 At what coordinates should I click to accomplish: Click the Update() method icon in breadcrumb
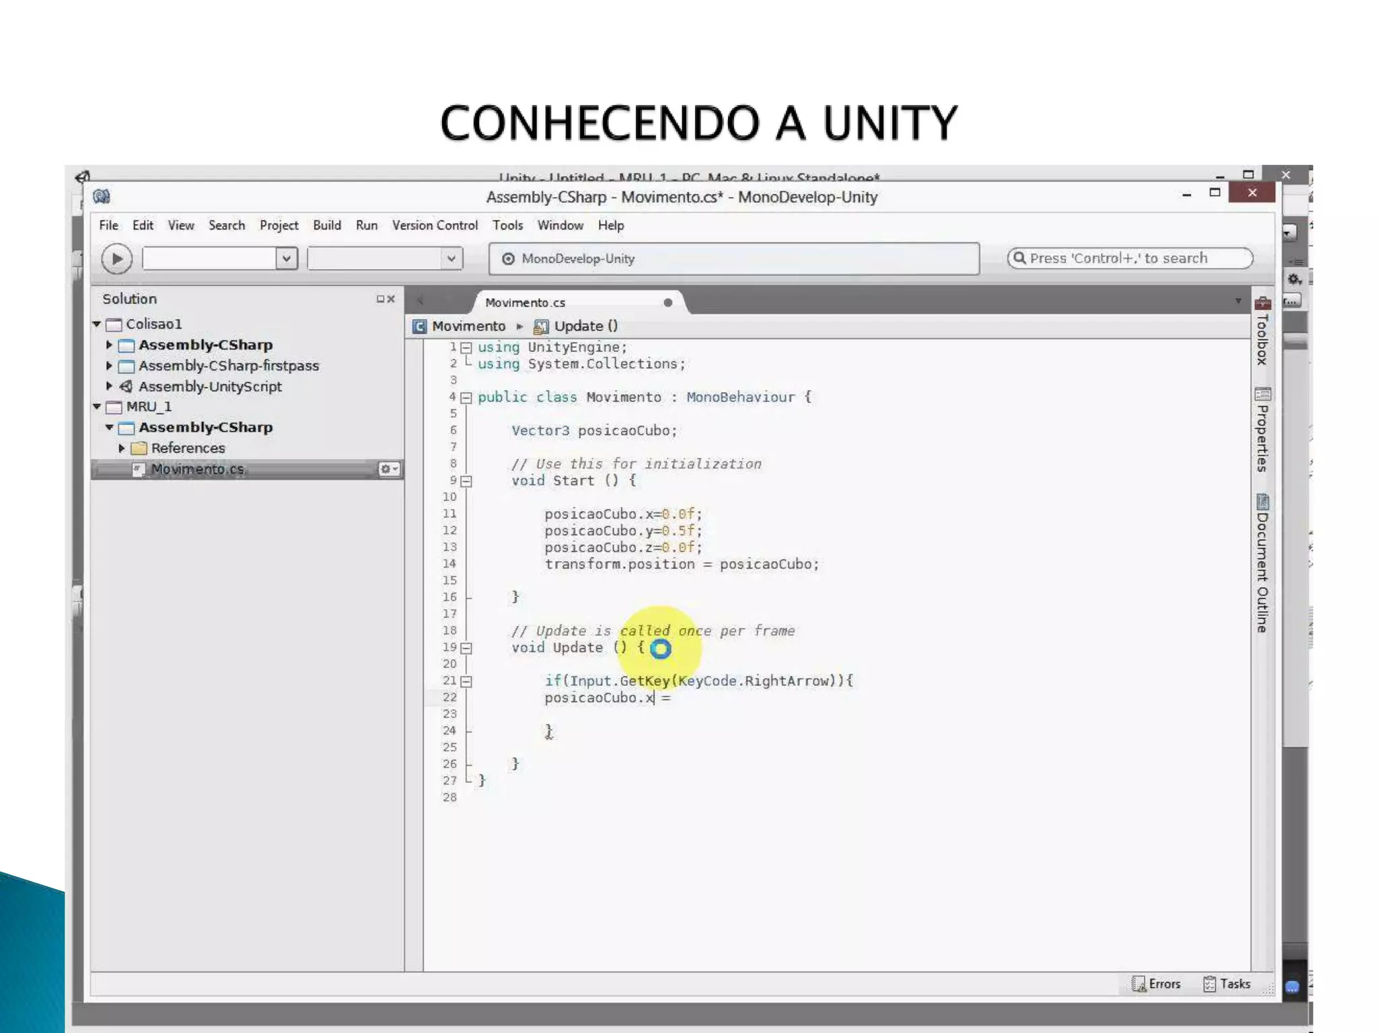(540, 327)
